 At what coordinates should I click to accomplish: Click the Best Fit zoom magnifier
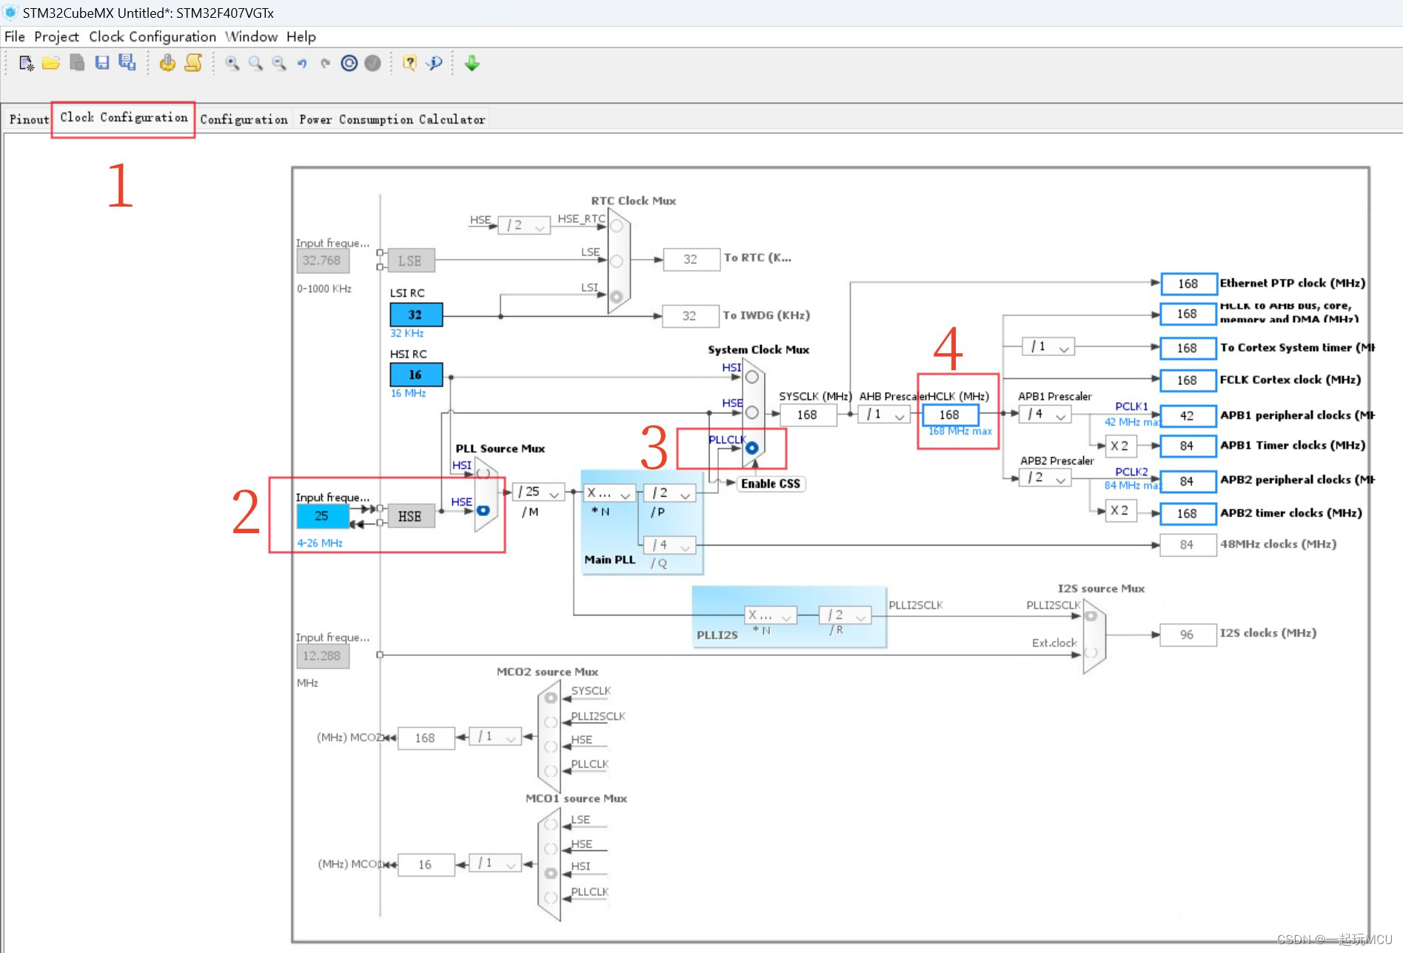pyautogui.click(x=255, y=64)
